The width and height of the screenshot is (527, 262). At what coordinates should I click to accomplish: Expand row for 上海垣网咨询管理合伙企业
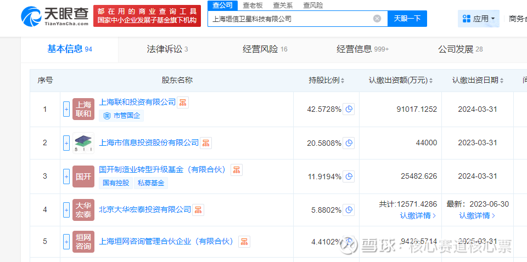coord(66,242)
